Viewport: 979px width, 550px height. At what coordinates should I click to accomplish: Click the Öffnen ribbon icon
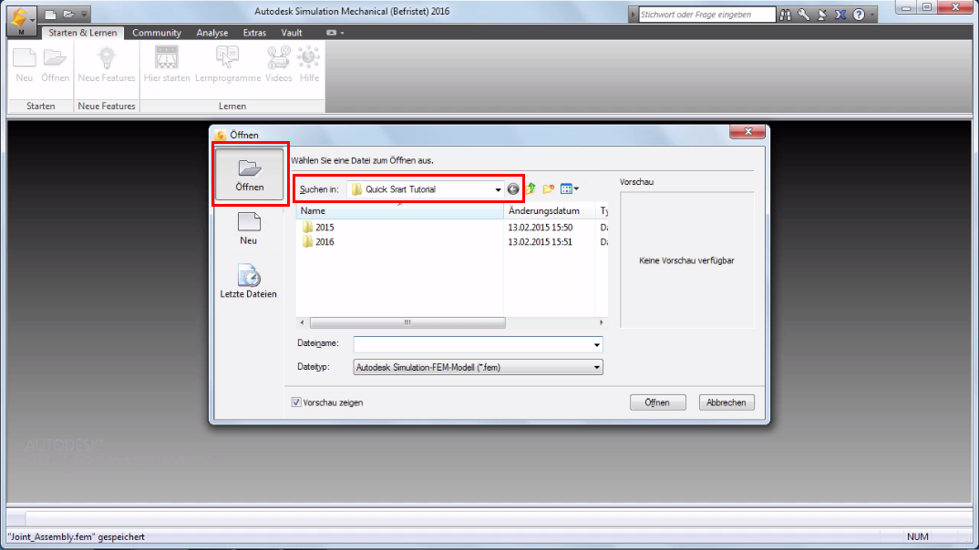55,65
